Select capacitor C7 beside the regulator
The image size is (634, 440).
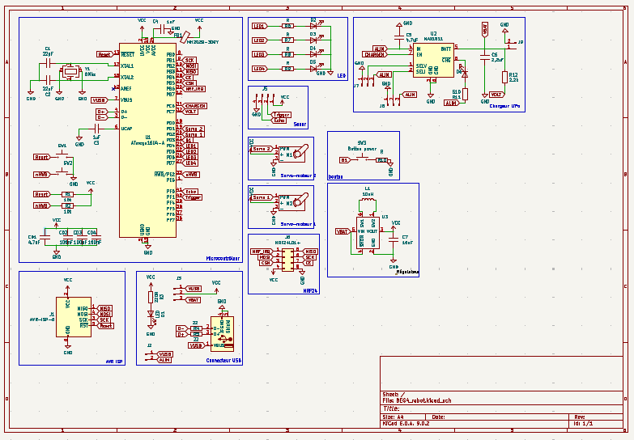[x=394, y=239]
